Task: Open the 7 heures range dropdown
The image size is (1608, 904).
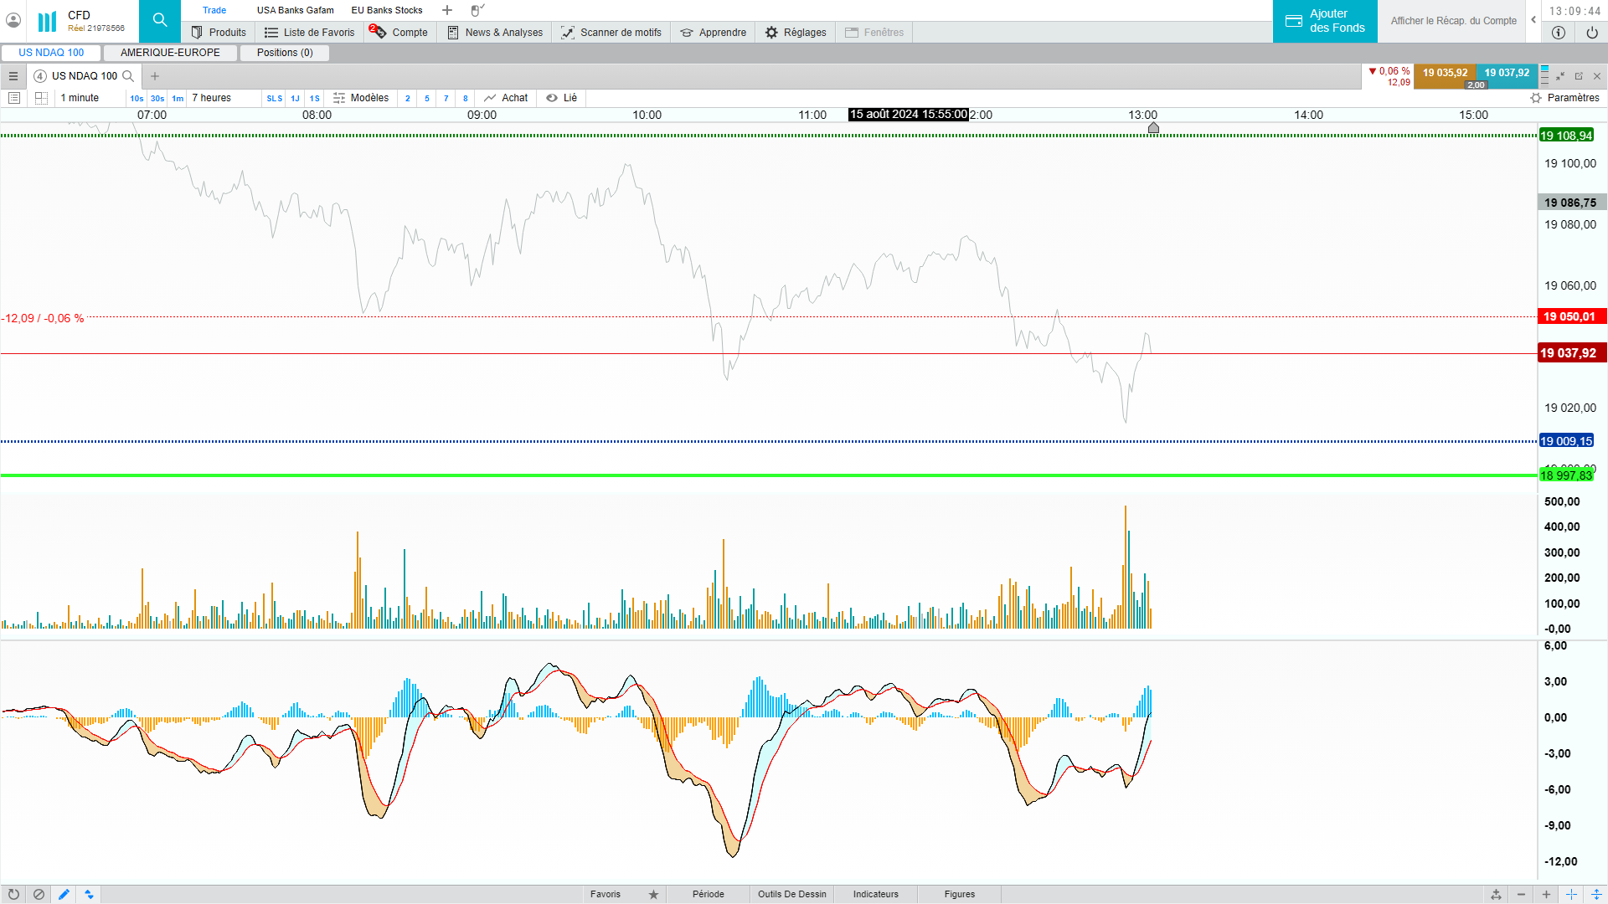Action: (x=212, y=98)
